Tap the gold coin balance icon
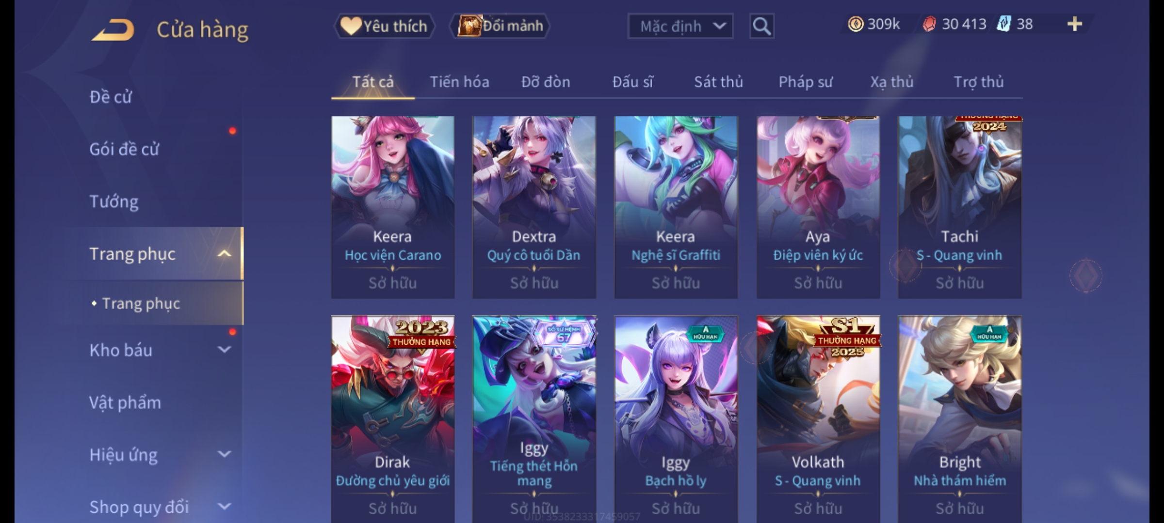Viewport: 1164px width, 523px height. click(856, 24)
